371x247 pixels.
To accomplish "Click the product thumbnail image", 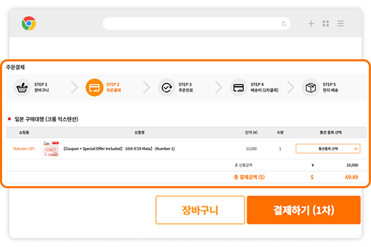I will click(x=51, y=149).
